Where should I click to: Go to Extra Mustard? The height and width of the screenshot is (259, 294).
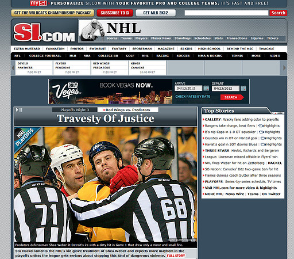pyautogui.click(x=27, y=48)
